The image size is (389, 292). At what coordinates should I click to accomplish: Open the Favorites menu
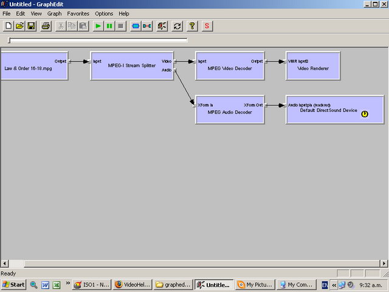click(78, 13)
